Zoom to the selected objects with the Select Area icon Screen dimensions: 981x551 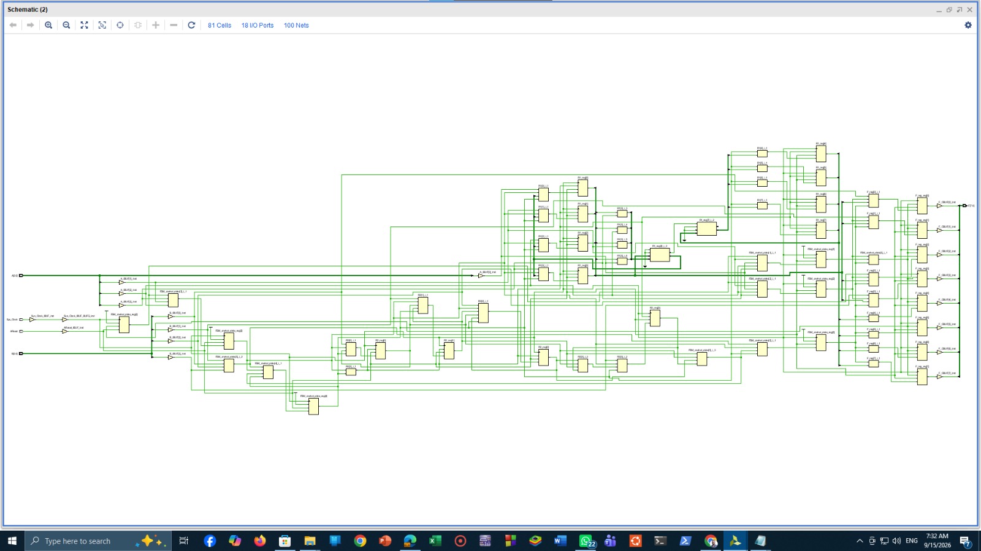[102, 25]
